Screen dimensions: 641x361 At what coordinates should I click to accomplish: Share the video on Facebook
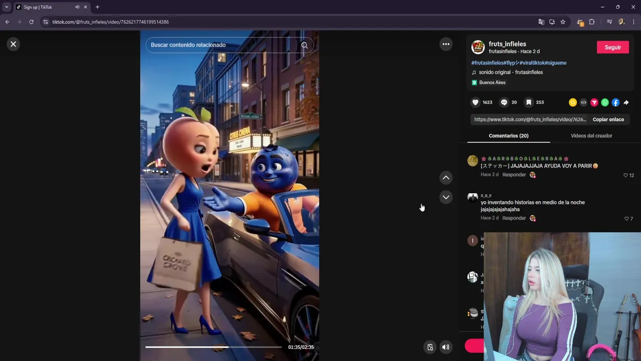615,102
